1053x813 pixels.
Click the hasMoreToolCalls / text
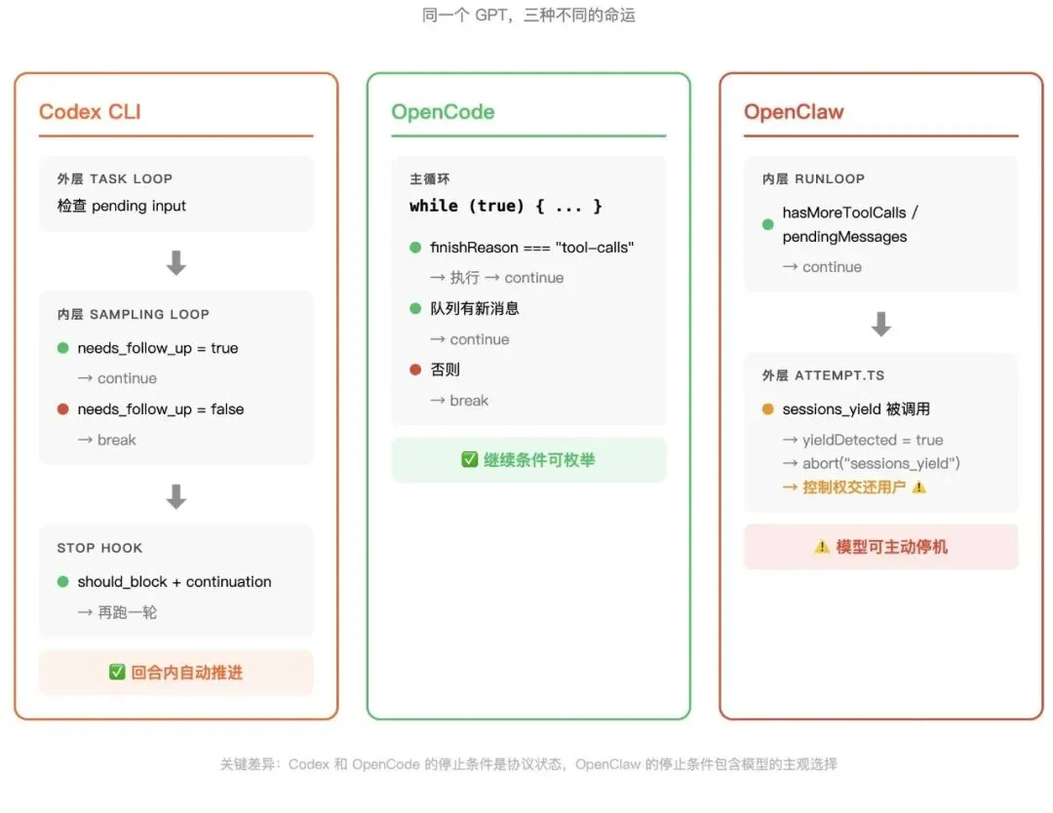pos(850,213)
